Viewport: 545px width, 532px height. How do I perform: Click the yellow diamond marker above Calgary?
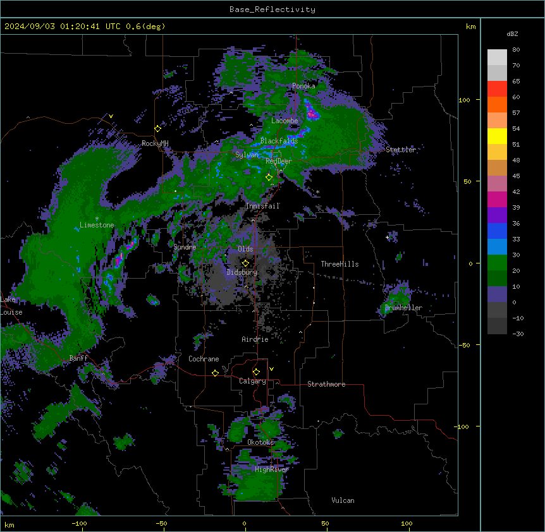click(256, 372)
